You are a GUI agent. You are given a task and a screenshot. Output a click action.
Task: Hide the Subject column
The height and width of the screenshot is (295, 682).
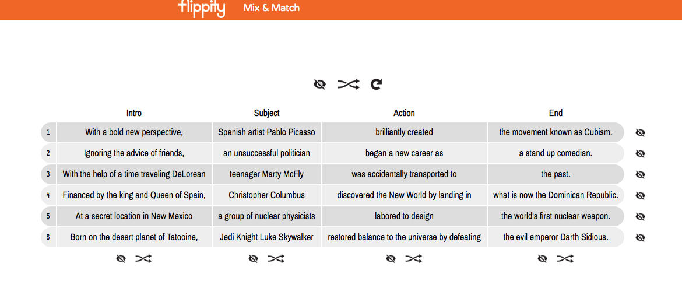253,259
